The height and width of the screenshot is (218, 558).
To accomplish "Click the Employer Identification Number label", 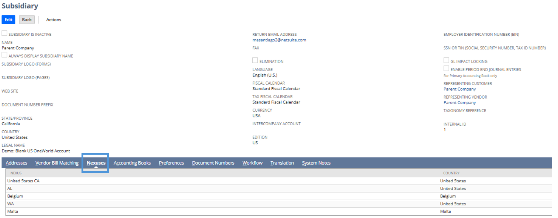I will [x=481, y=35].
